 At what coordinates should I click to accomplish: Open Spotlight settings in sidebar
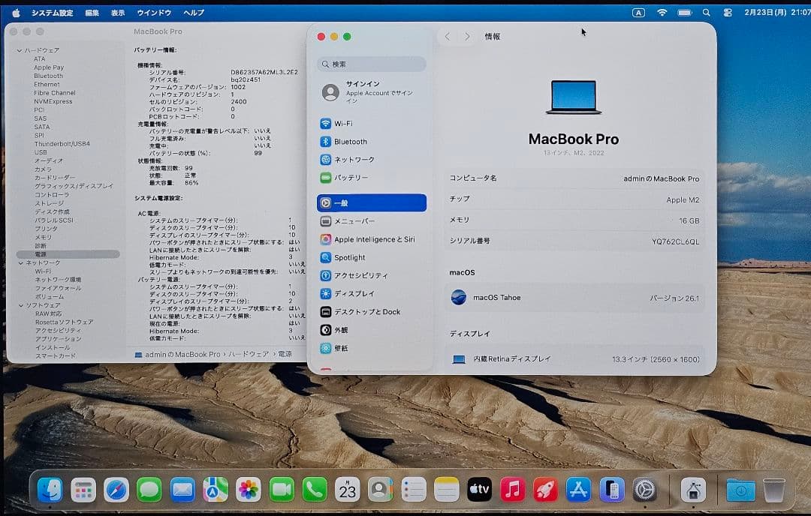372,257
